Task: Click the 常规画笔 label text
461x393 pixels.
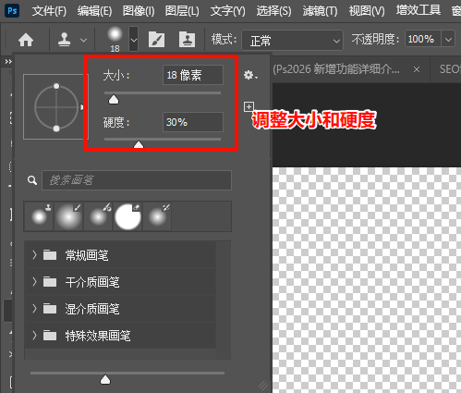Action: (87, 255)
